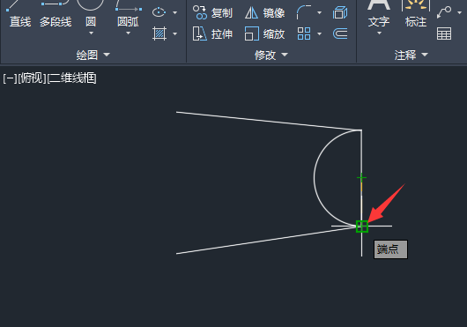
Task: Click the array tool icon
Action: (x=304, y=33)
